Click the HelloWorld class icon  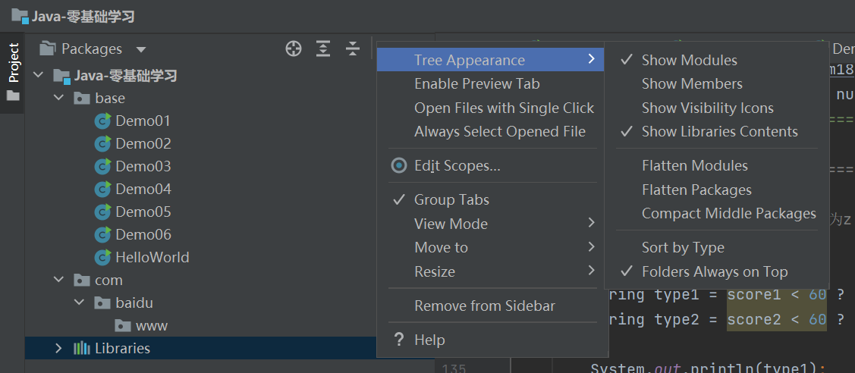[102, 258]
